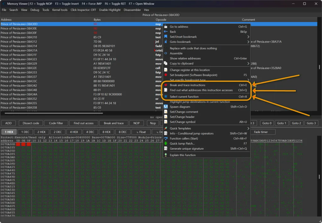Click the Back arrow icon in context menu

pyautogui.click(x=166, y=32)
